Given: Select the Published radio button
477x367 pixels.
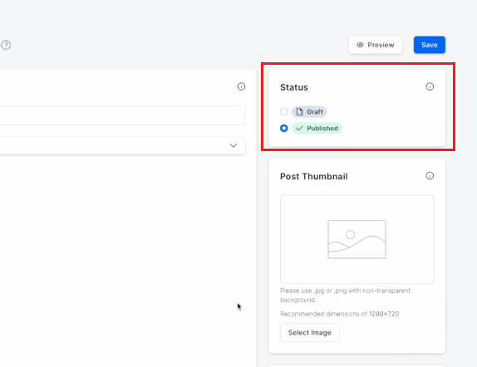Looking at the screenshot, I should point(284,129).
